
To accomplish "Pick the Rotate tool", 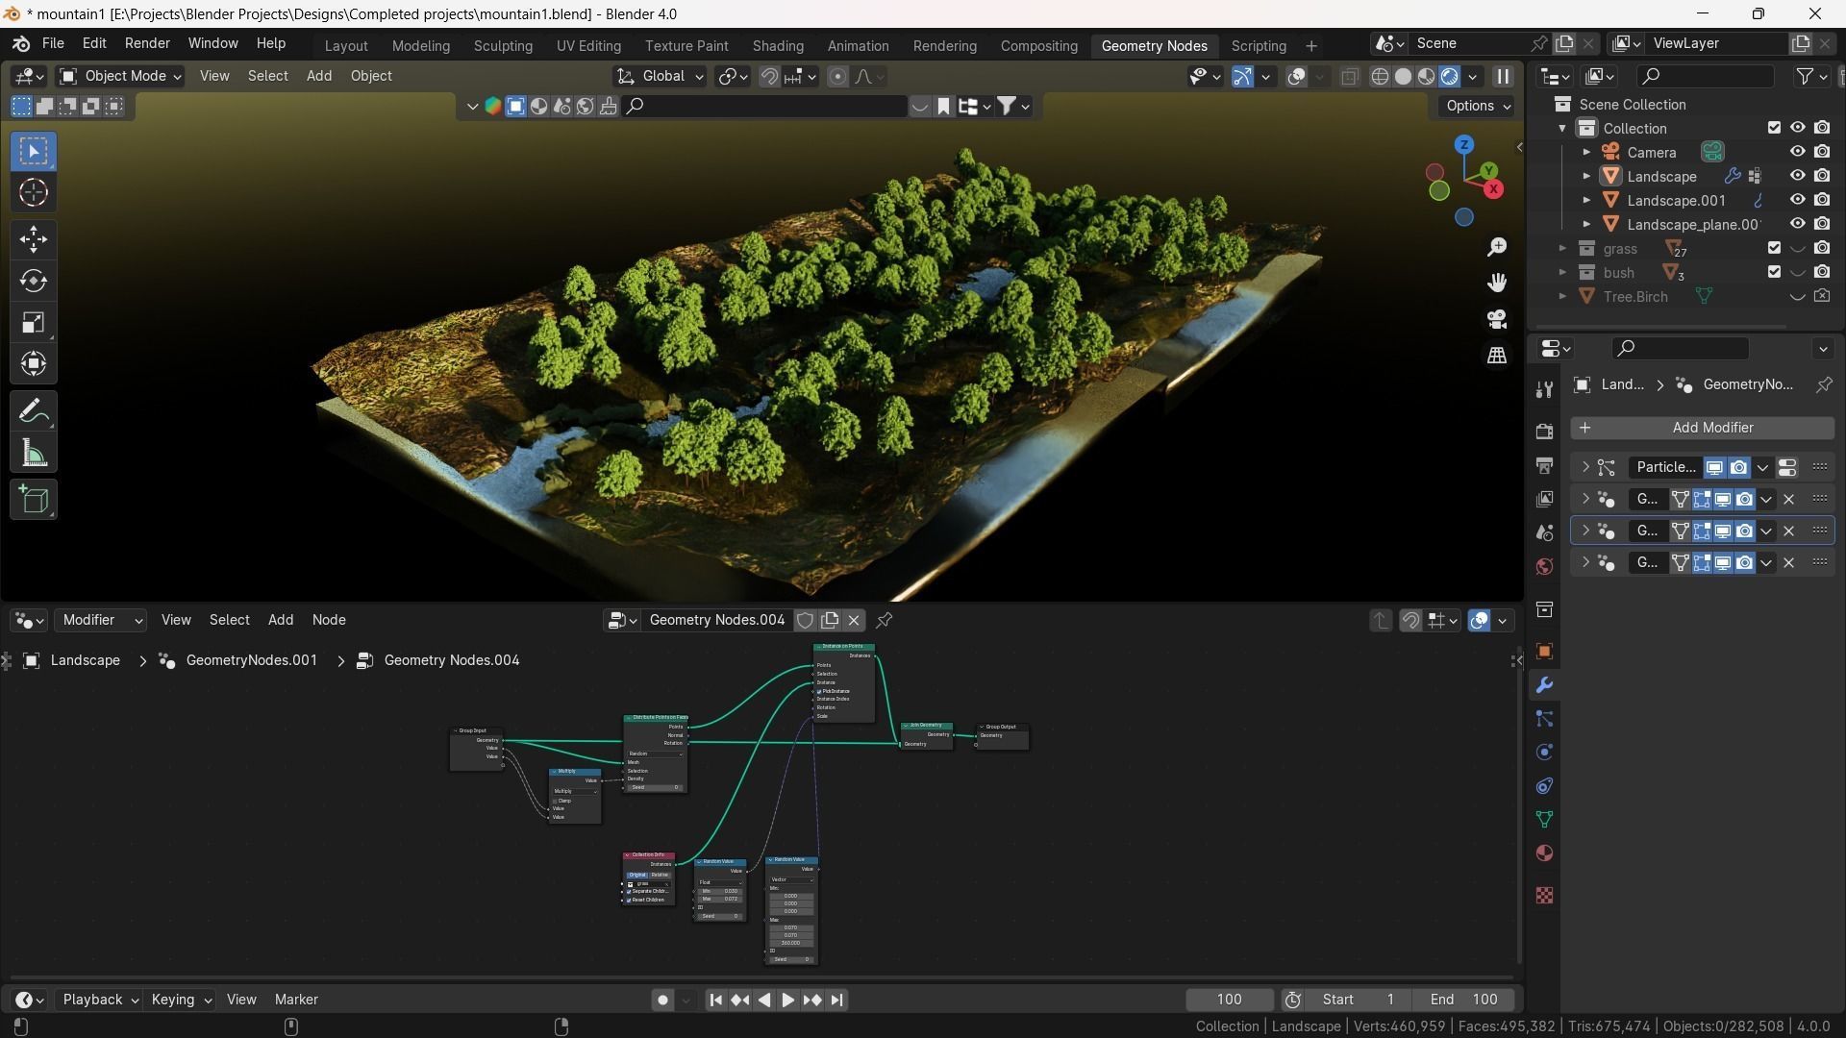I will 34,281.
